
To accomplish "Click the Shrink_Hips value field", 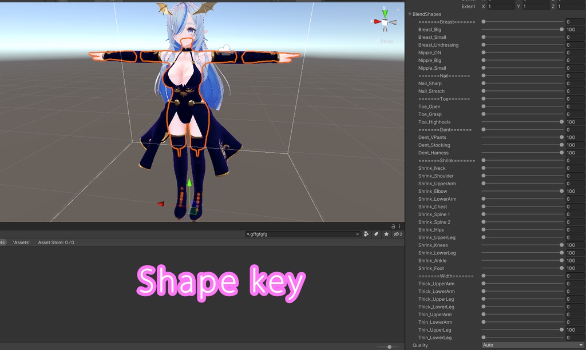I will (x=575, y=230).
